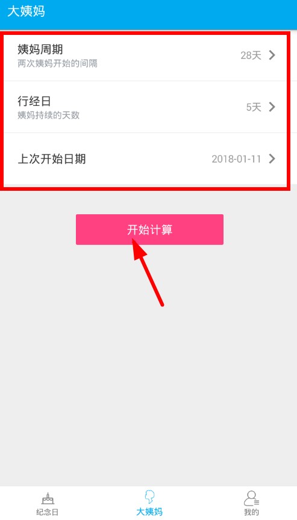Image resolution: width=297 pixels, height=520 pixels.
Task: Open the 纪念日 tab label
Action: 48,512
